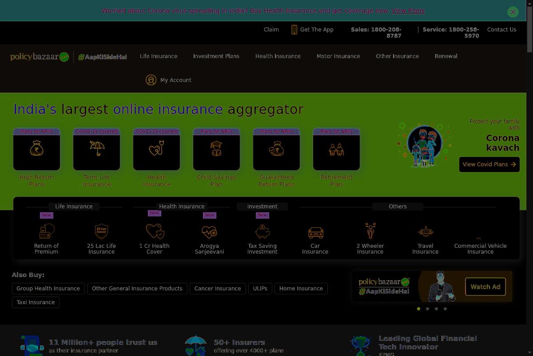Click the Get The App phone icon
The width and height of the screenshot is (533, 356).
point(294,30)
